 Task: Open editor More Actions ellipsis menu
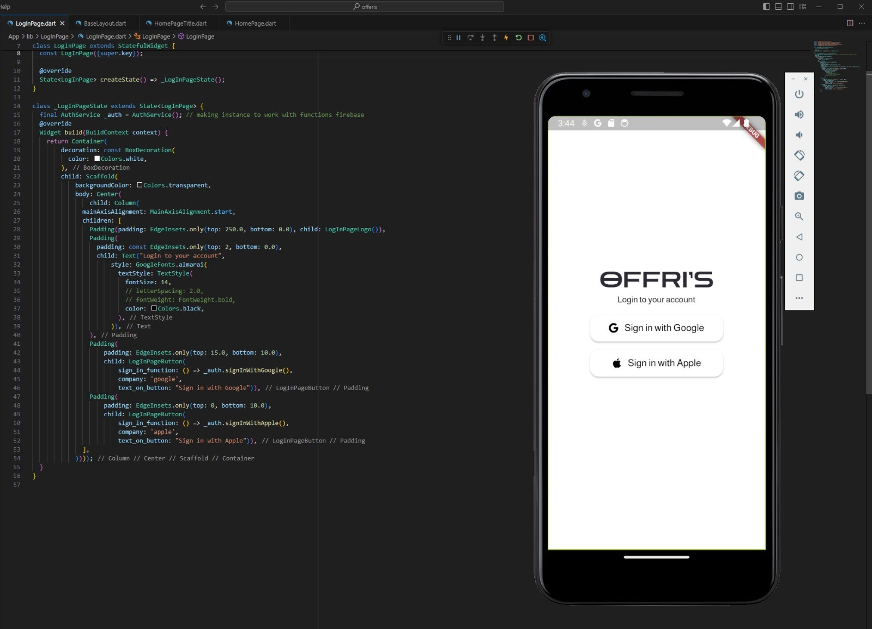point(862,23)
